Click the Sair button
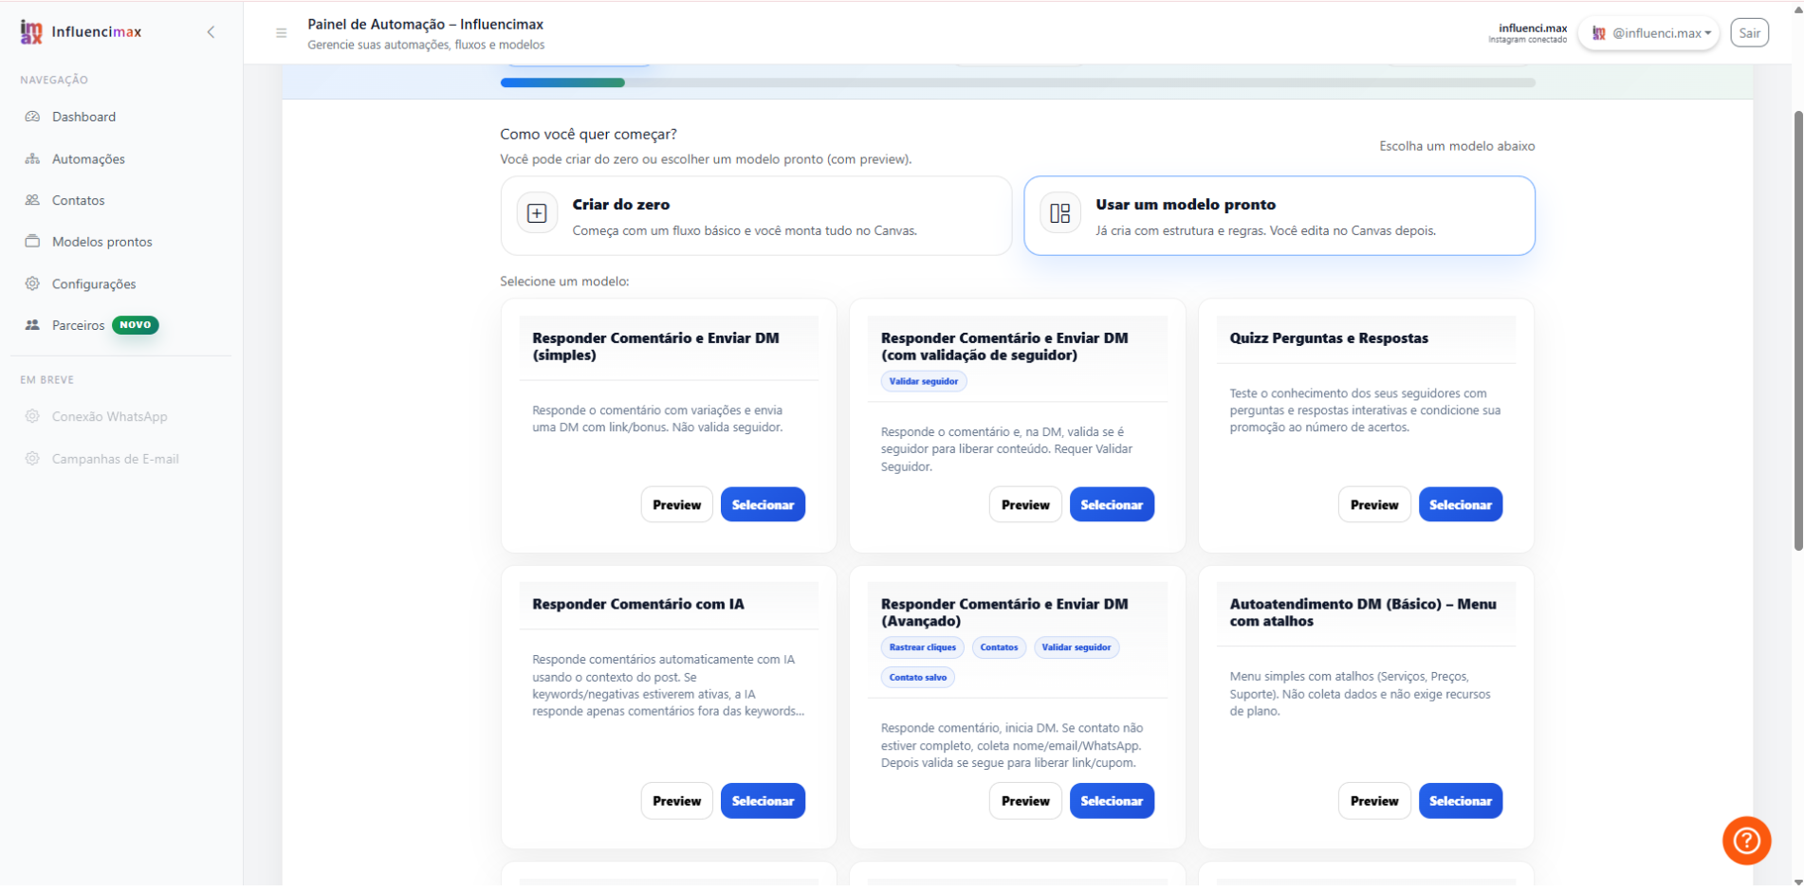Viewport: 1804px width, 892px height. point(1749,33)
